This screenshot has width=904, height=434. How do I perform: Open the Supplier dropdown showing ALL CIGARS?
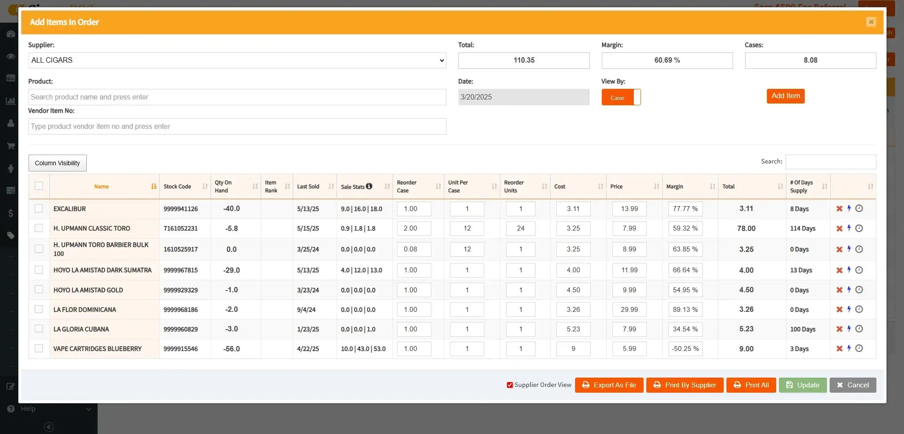(237, 60)
